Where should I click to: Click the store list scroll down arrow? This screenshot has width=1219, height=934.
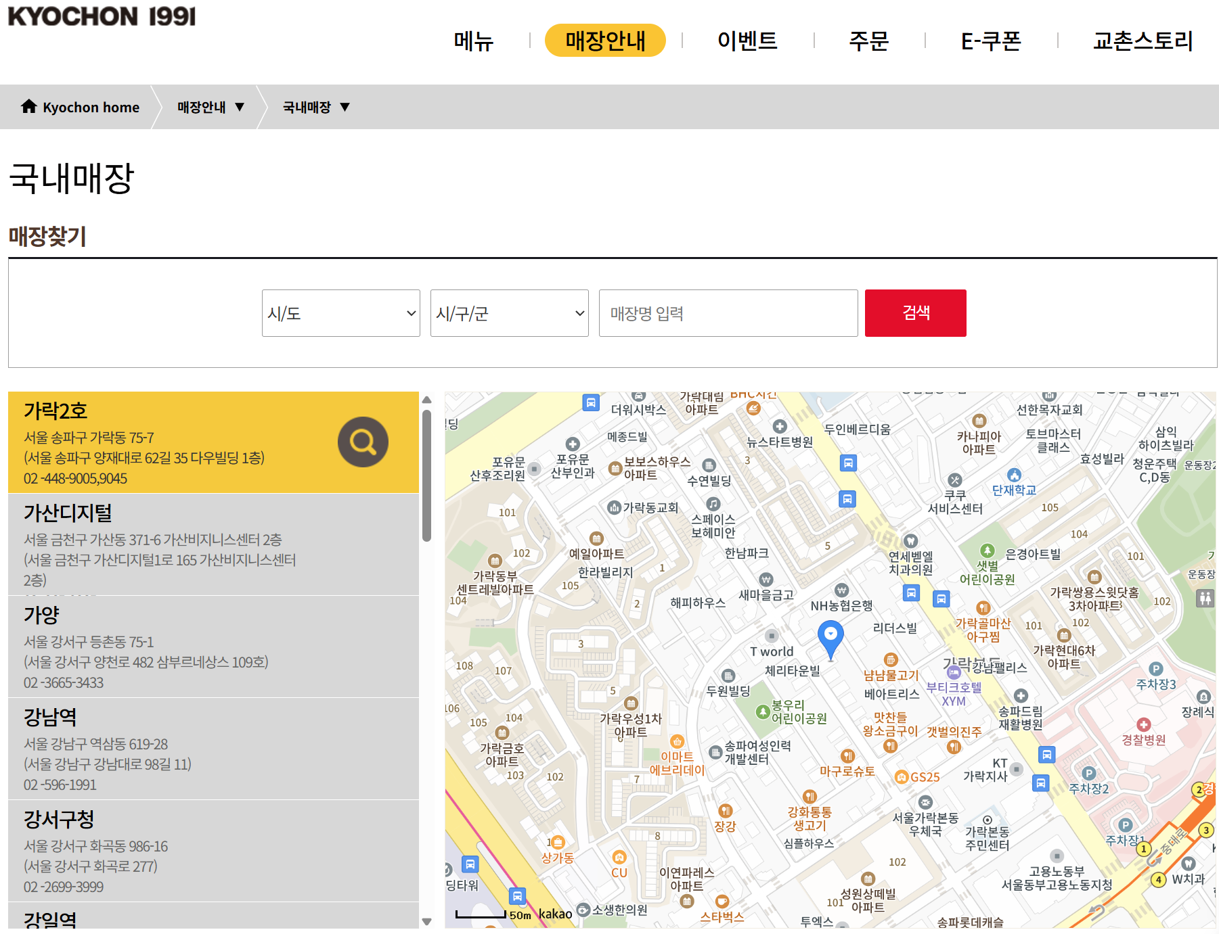426,921
